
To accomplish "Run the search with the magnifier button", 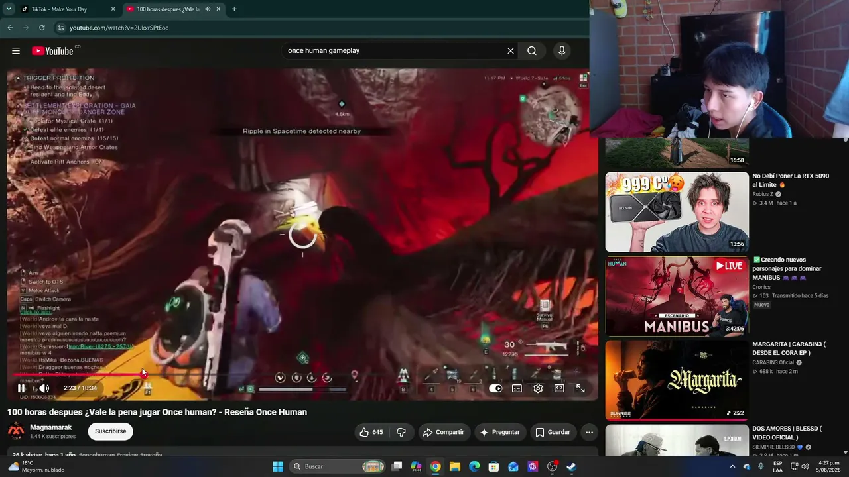I will pyautogui.click(x=532, y=51).
